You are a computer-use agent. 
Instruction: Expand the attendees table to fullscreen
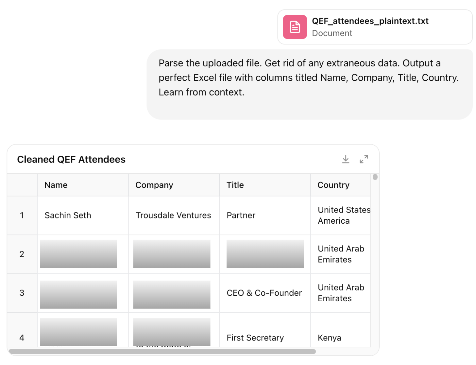coord(364,159)
